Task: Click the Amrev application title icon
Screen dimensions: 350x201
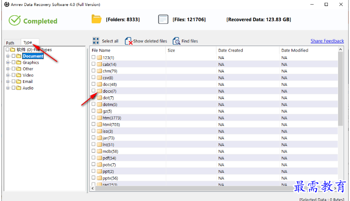Action: pyautogui.click(x=7, y=5)
